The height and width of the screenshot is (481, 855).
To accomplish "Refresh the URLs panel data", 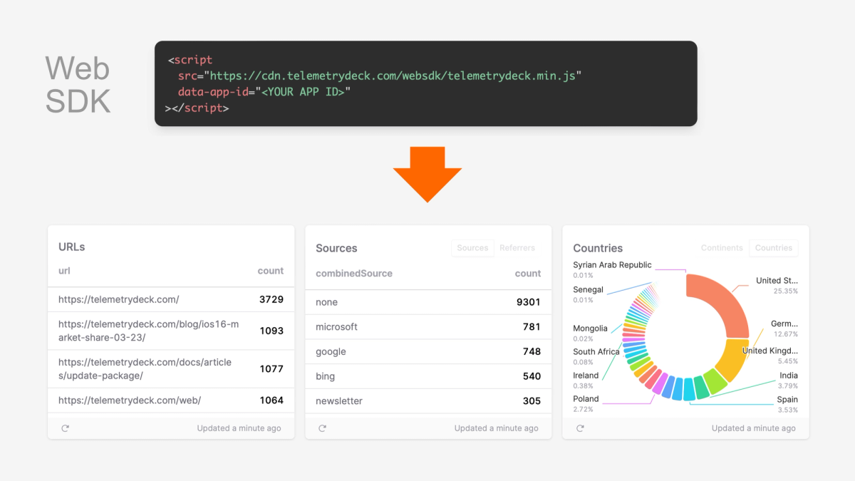I will point(65,428).
